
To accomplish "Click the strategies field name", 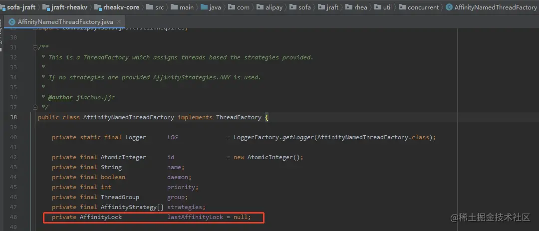I will (x=184, y=207).
